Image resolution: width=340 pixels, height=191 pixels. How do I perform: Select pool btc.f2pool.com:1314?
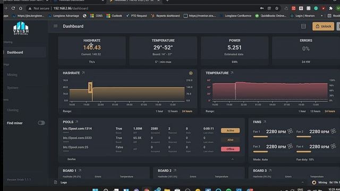tap(77, 128)
